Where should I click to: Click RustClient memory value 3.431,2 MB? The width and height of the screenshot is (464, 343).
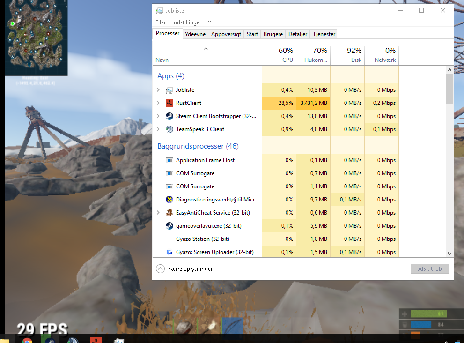(x=314, y=103)
